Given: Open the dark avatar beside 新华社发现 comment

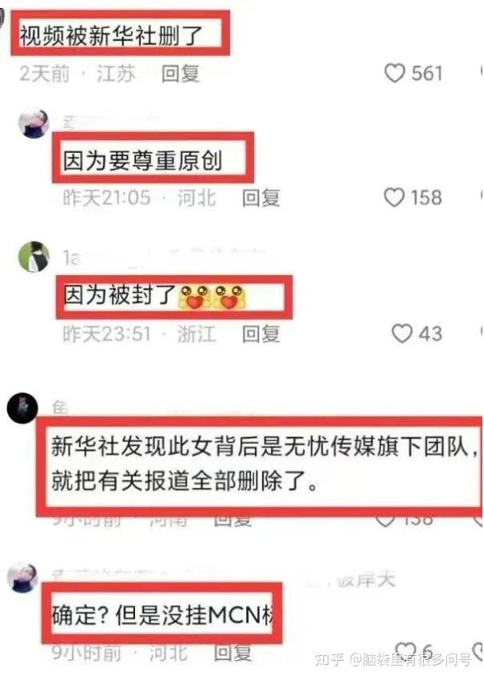Looking at the screenshot, I should [x=22, y=408].
